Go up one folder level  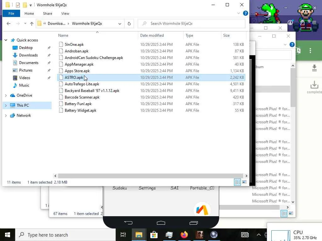point(32,24)
